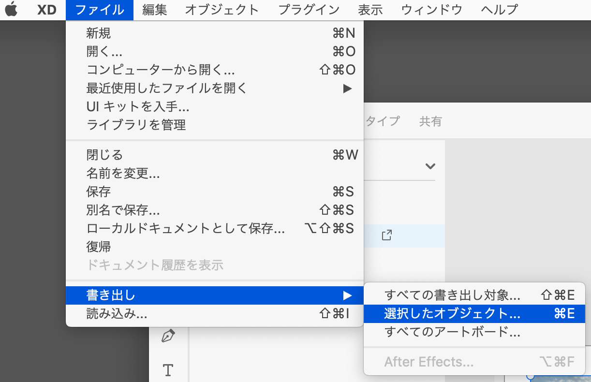591x382 pixels.
Task: Select the Text tool in toolbar
Action: click(168, 370)
